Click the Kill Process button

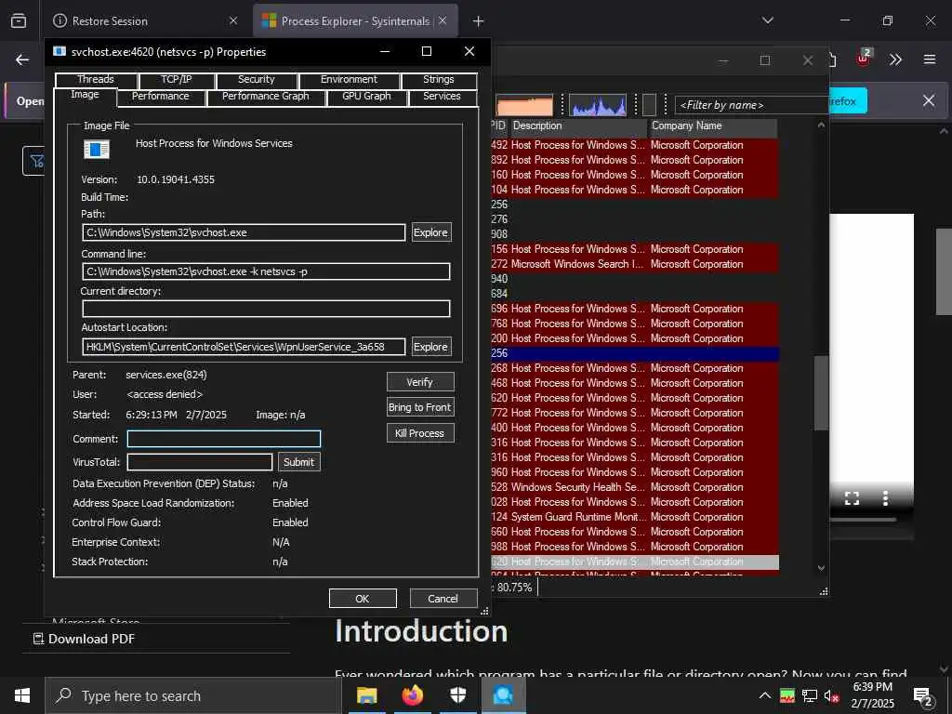pos(419,433)
